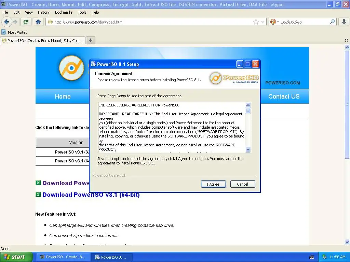The width and height of the screenshot is (350, 262).
Task: Click the Download PowerISO v8.1 (64-bit) link
Action: tap(91, 195)
